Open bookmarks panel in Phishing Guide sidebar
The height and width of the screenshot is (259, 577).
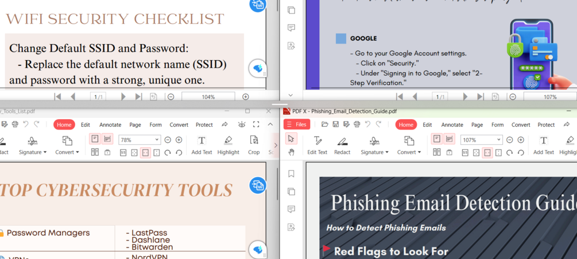pos(292,174)
